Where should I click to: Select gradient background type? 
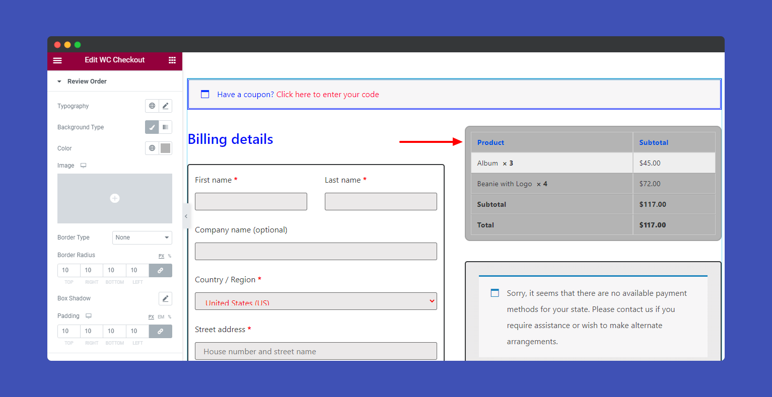[x=165, y=127]
